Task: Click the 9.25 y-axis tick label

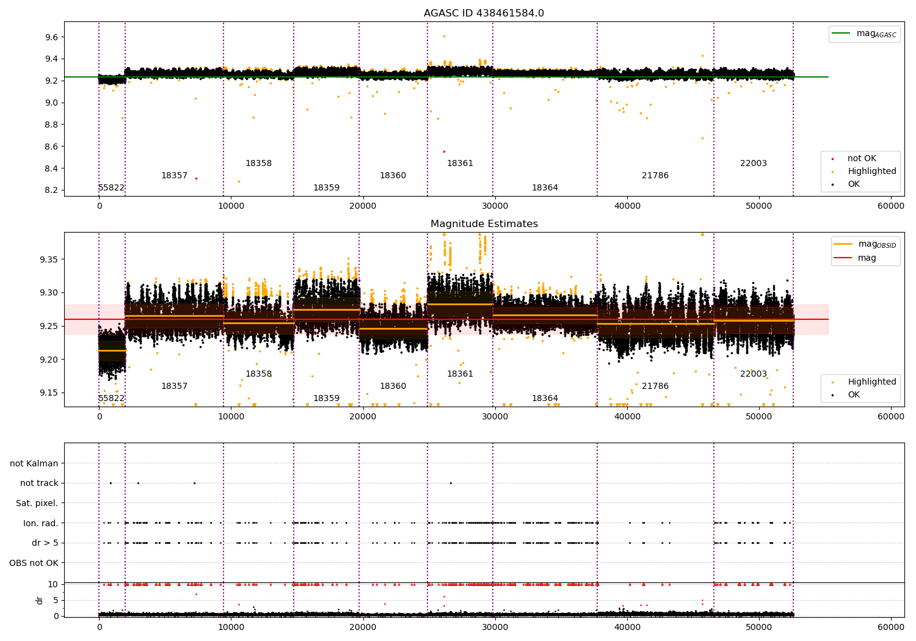Action: 49,326
